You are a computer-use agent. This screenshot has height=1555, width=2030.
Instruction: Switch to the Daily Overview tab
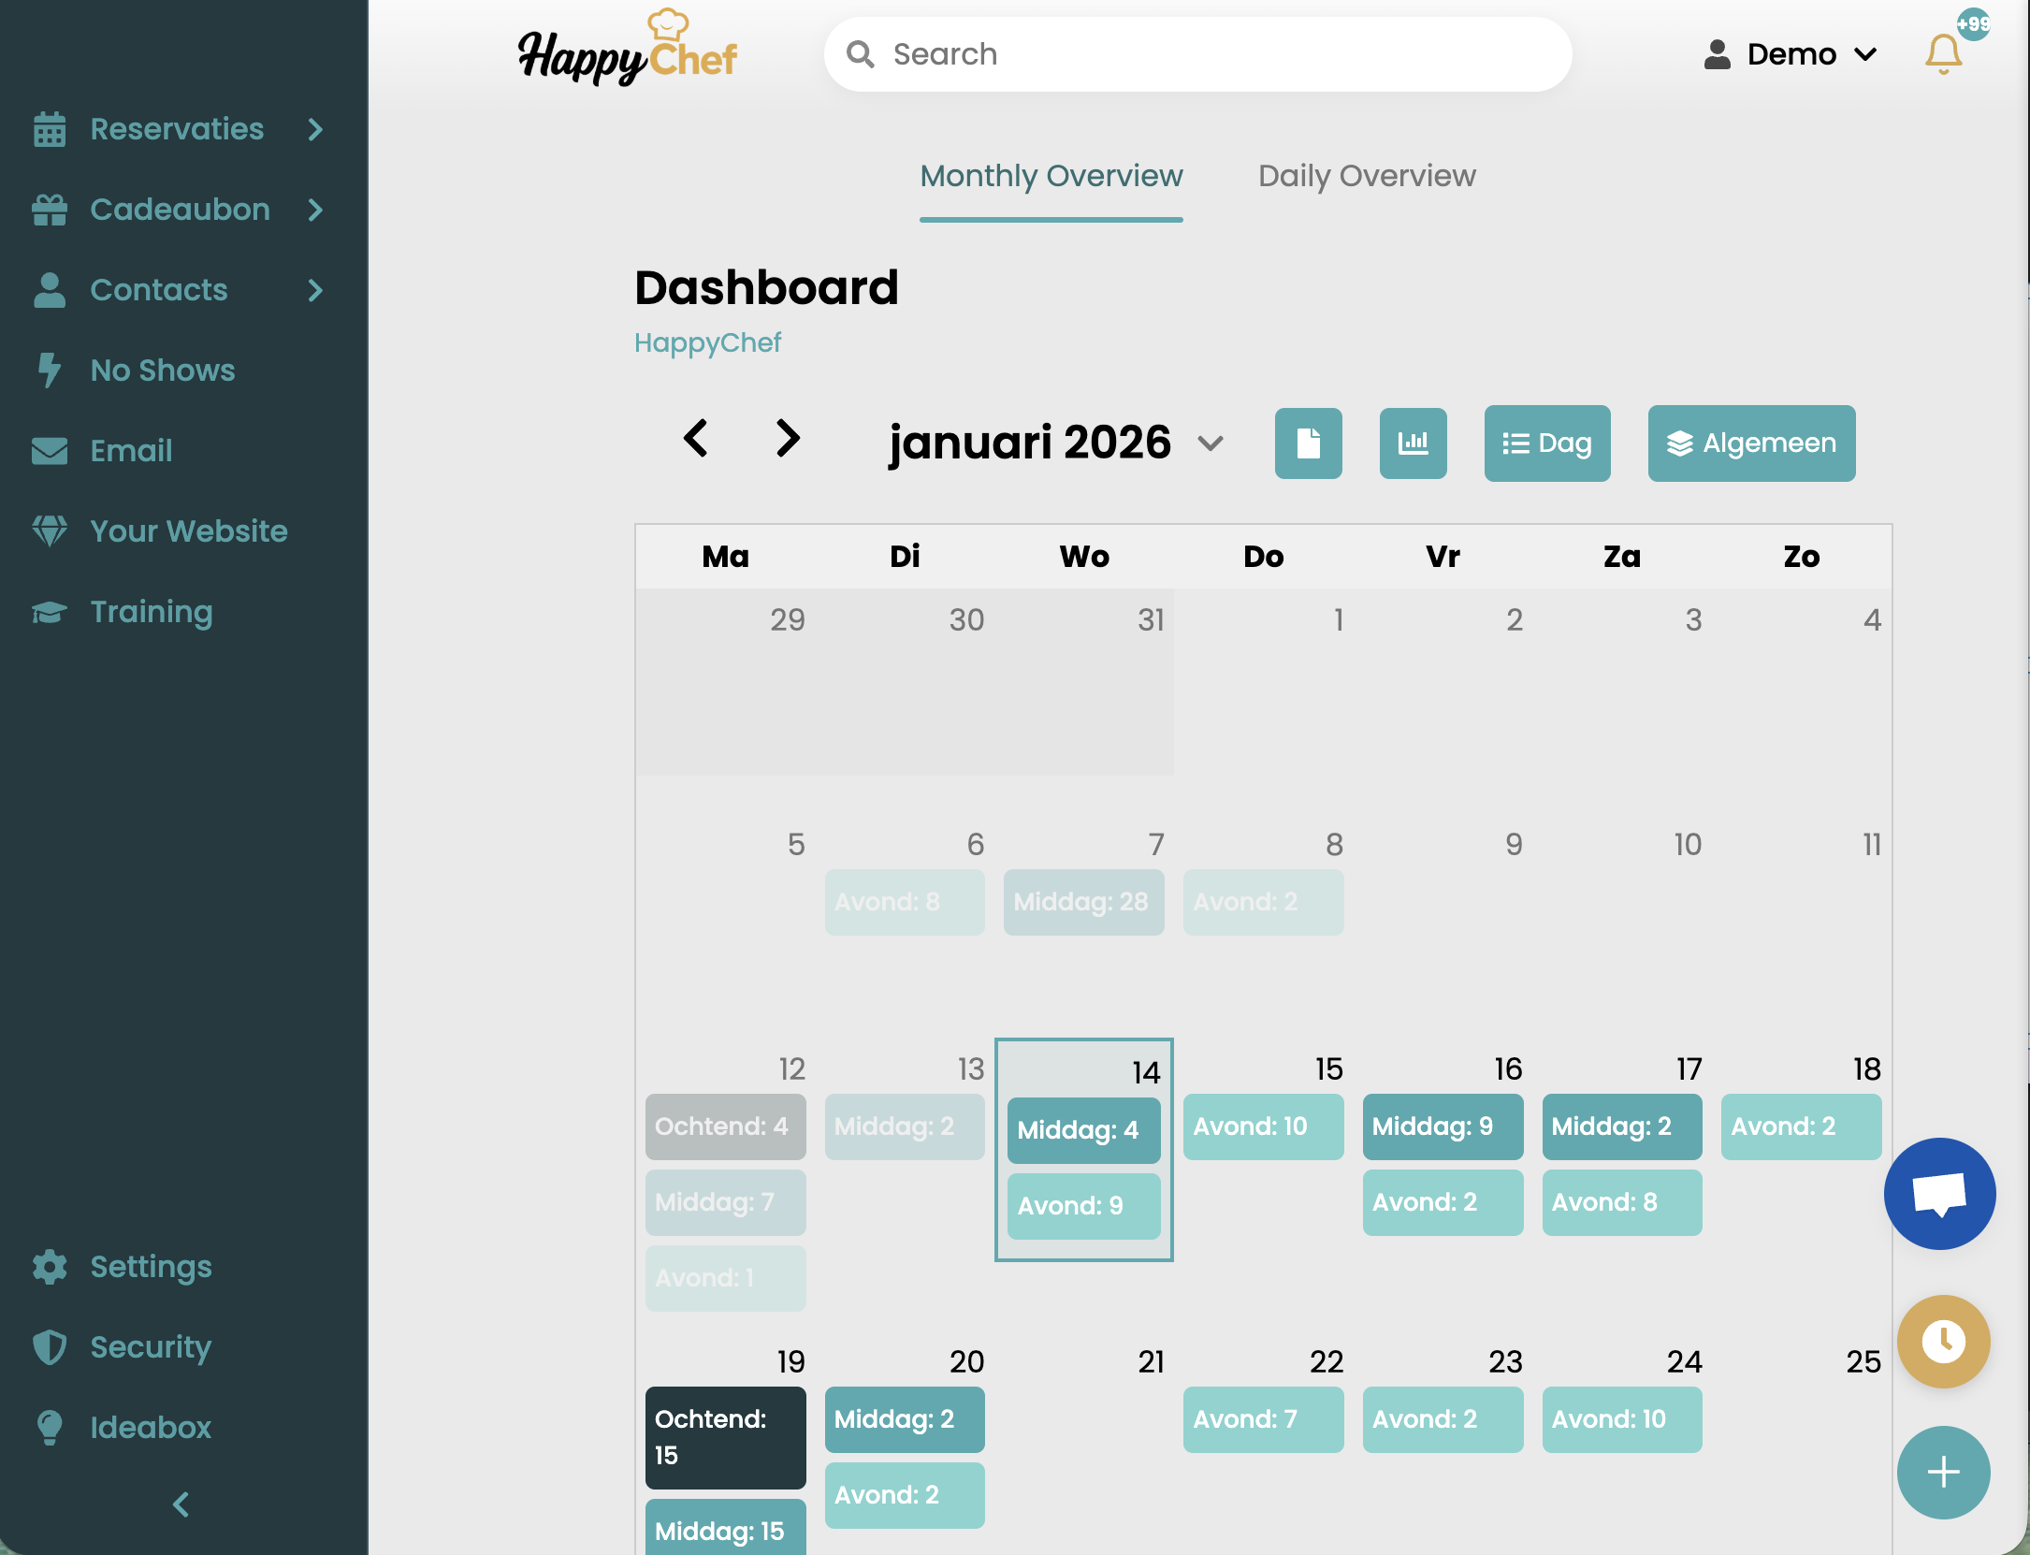(x=1367, y=176)
